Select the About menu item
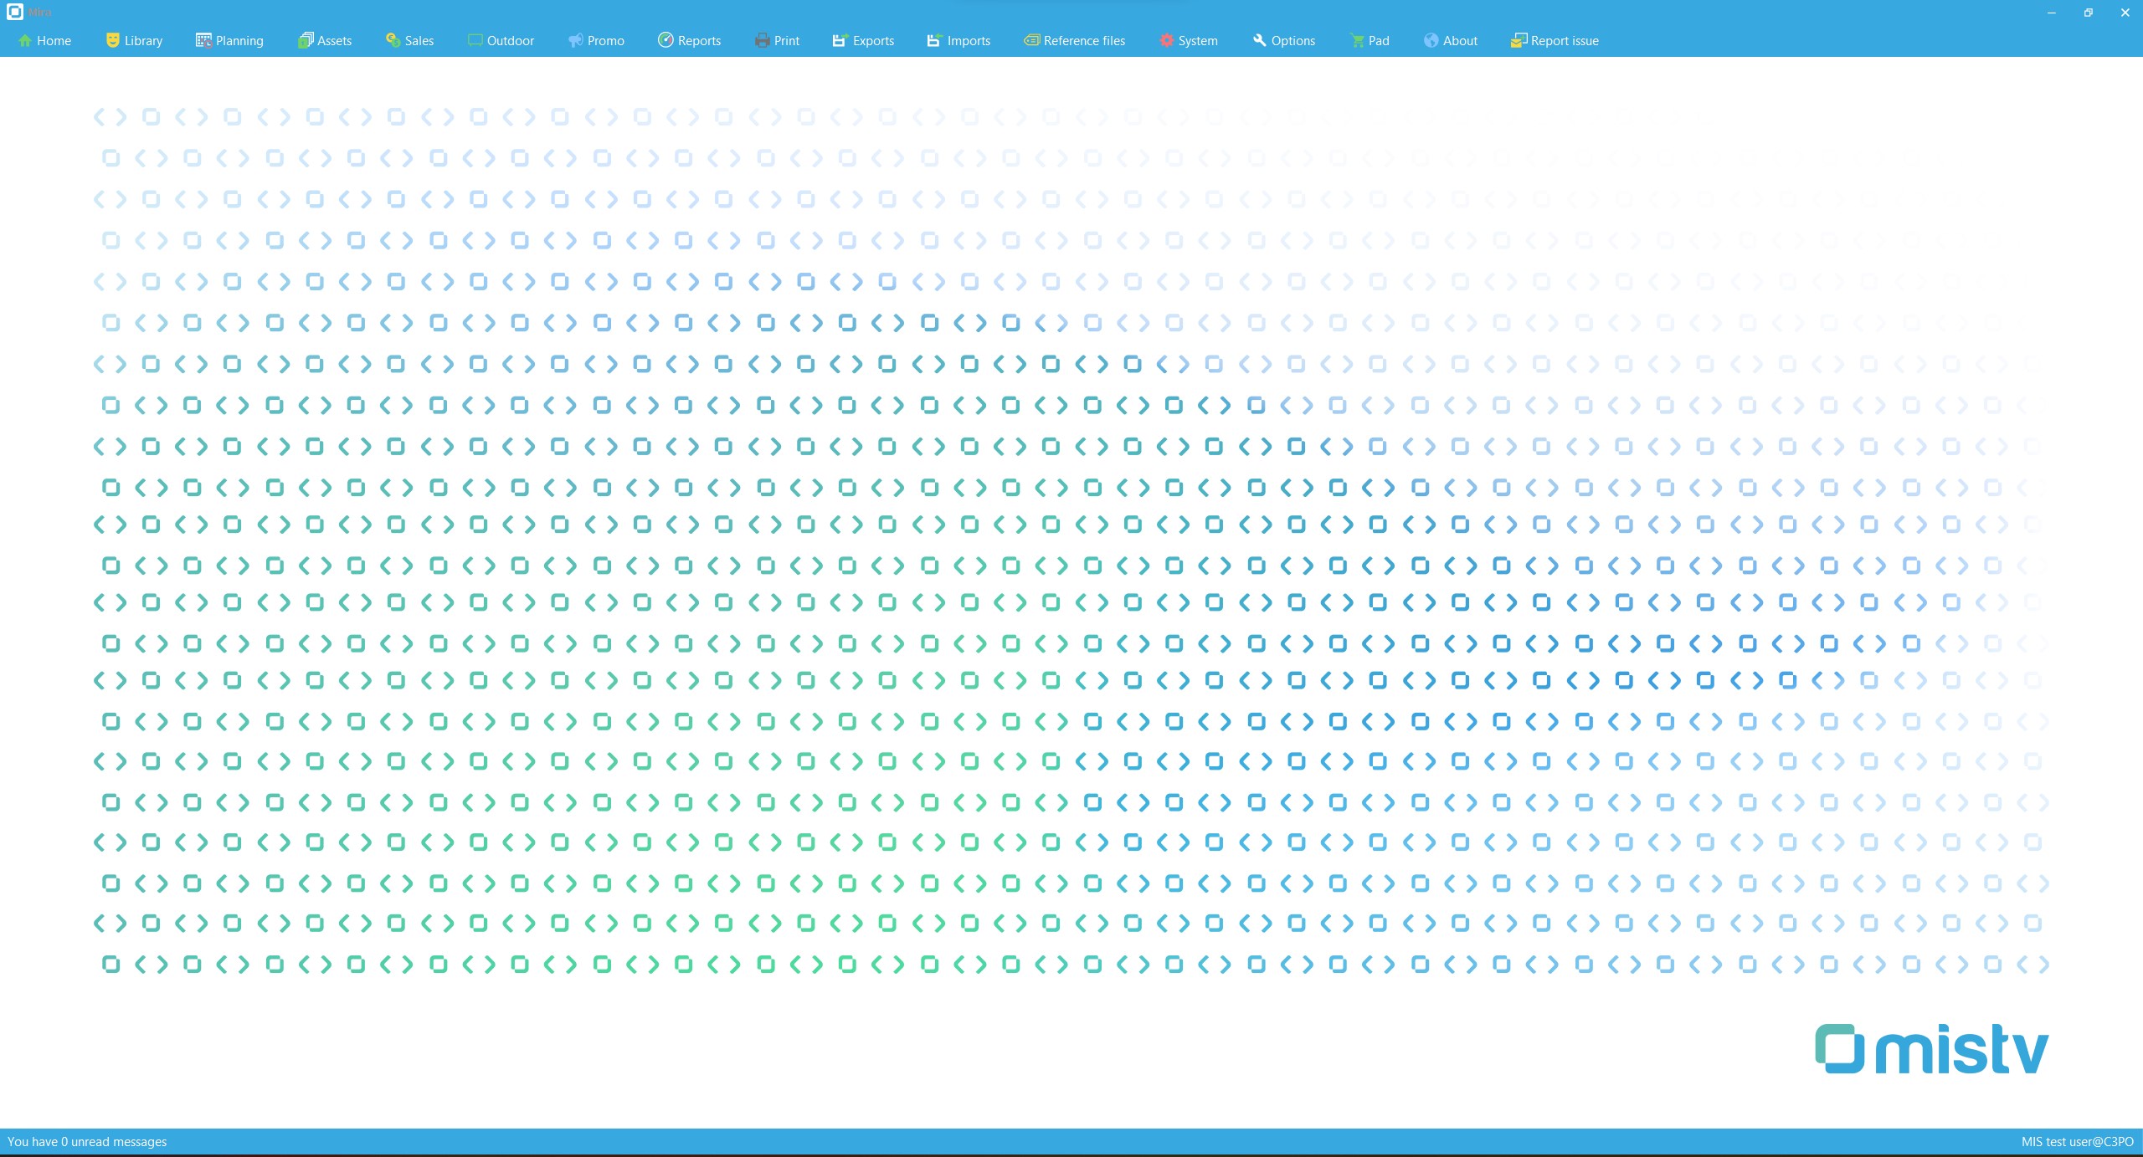Image resolution: width=2143 pixels, height=1157 pixels. [1451, 40]
